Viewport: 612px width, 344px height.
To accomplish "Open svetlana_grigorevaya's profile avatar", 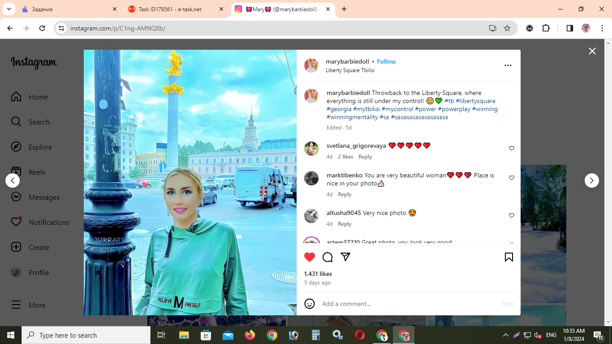I will point(311,149).
